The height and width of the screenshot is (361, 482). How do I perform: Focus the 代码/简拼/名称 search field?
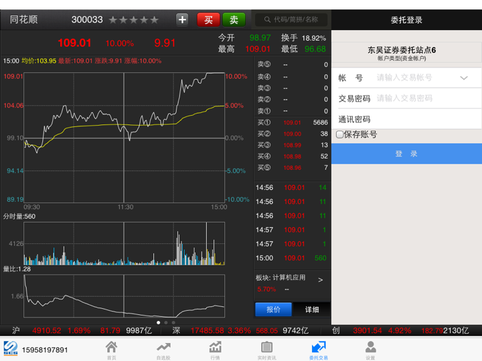coord(293,20)
